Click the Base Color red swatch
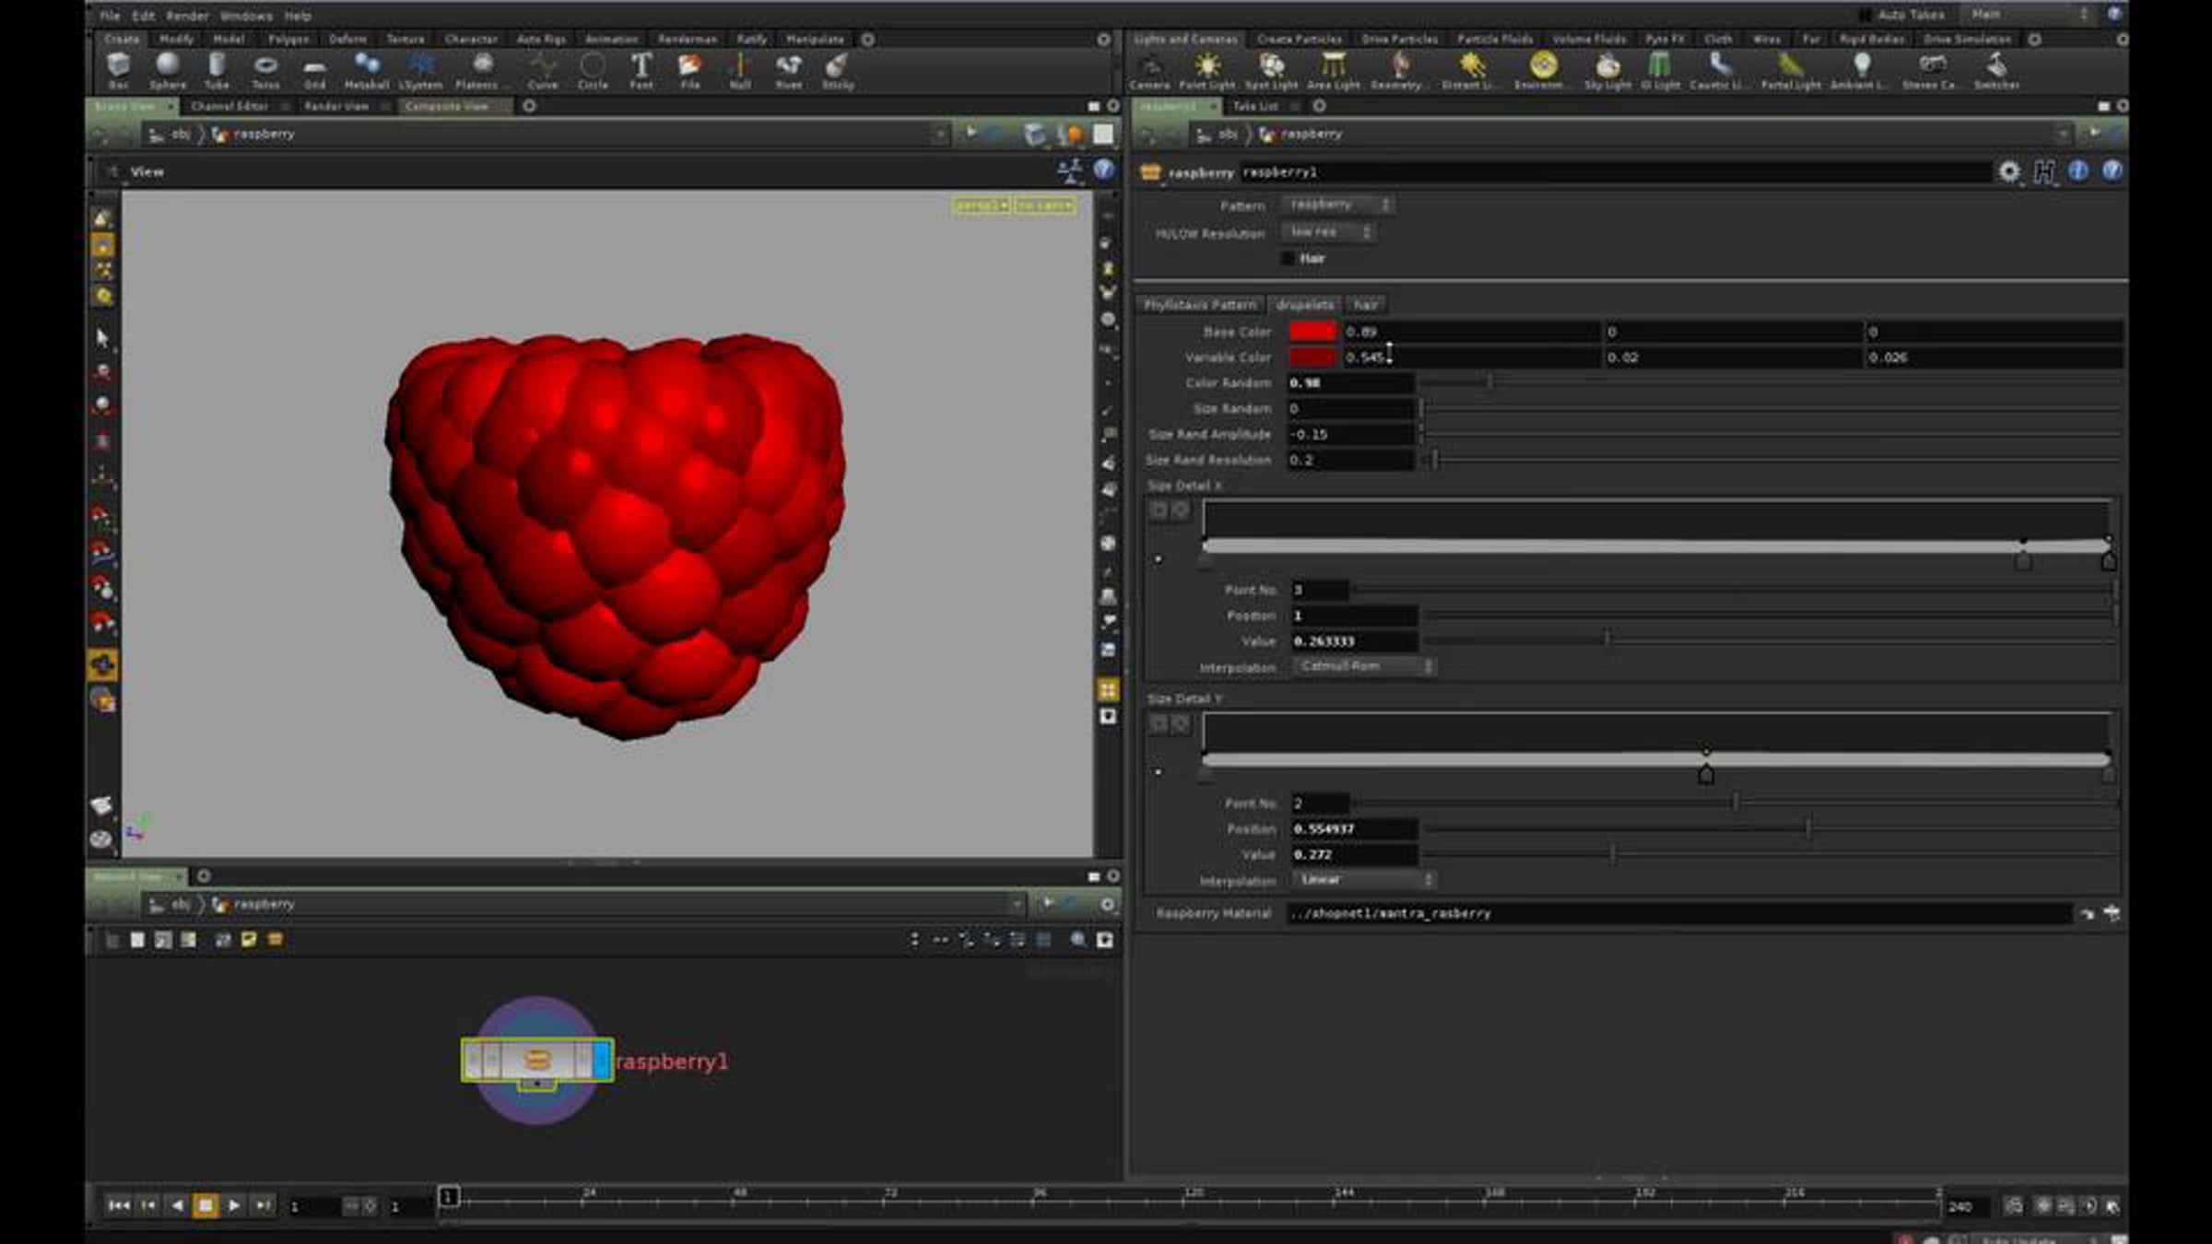Image resolution: width=2212 pixels, height=1244 pixels. (x=1312, y=332)
